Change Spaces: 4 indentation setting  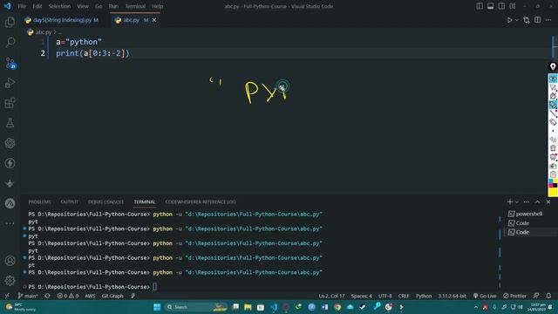point(361,296)
